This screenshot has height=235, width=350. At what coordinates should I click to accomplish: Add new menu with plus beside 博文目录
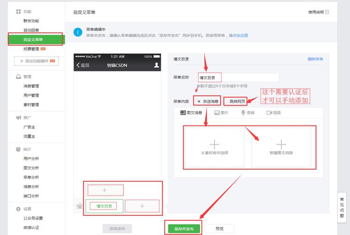pyautogui.click(x=142, y=206)
